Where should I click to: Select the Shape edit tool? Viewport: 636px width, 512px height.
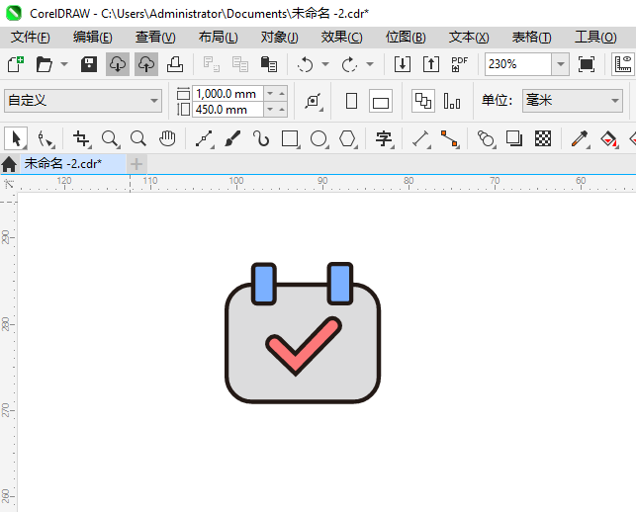(x=45, y=138)
